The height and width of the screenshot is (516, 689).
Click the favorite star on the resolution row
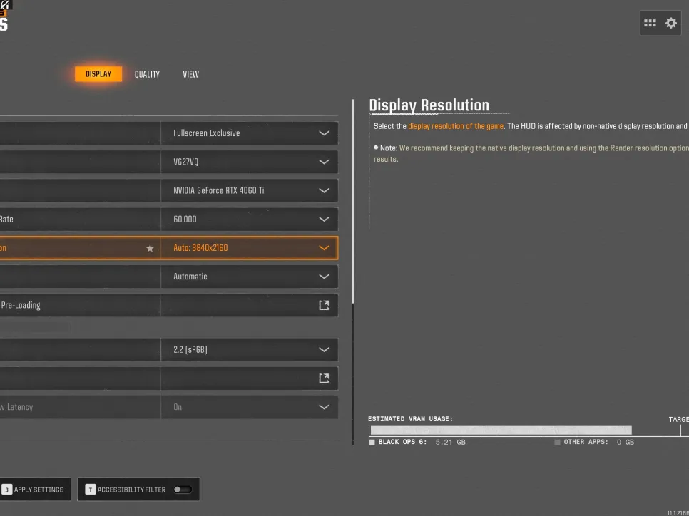coord(150,248)
